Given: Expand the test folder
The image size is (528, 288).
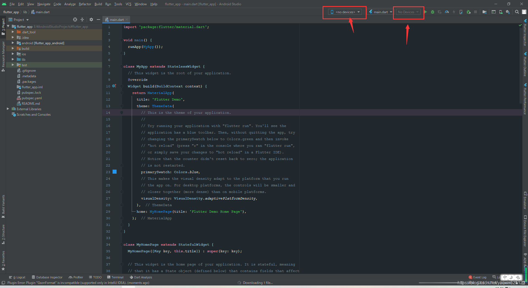Looking at the screenshot, I should click(13, 65).
